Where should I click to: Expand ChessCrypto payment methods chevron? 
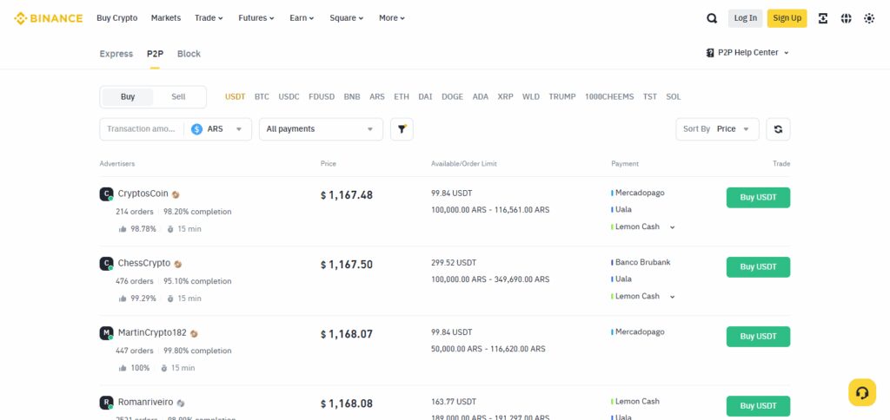(672, 297)
